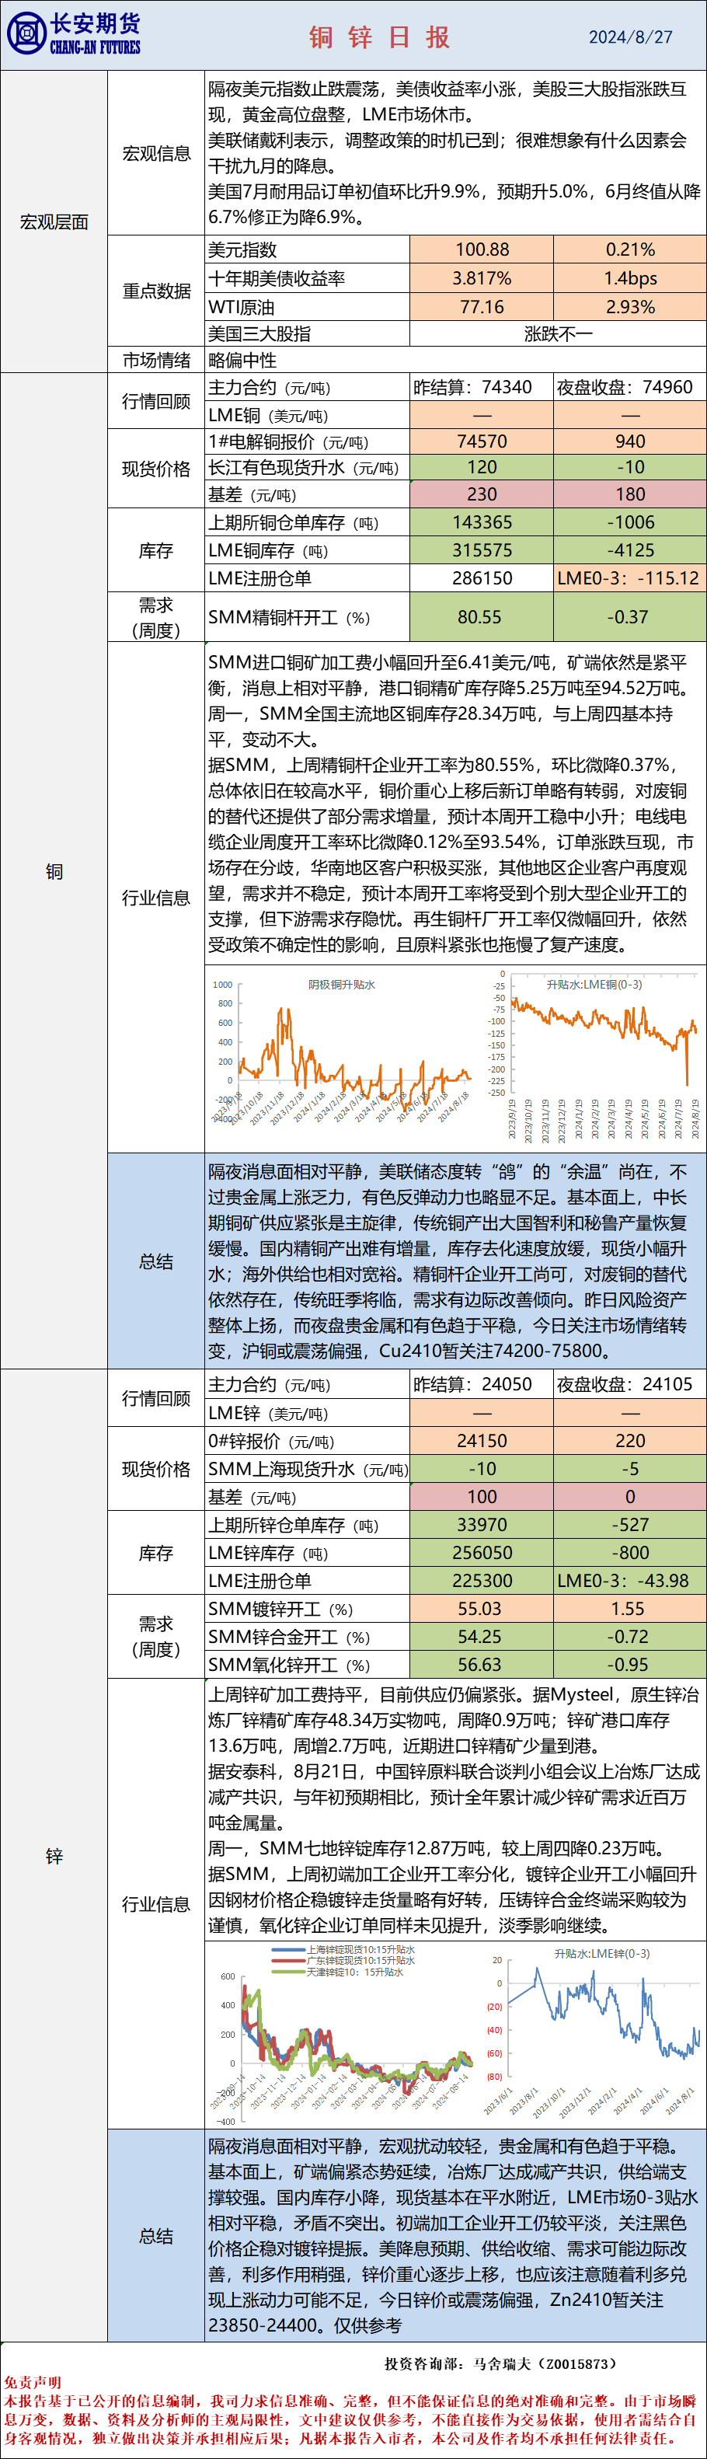Click the SMM精铜杆开工 label
Screen dimensions: 707x2459
289,616
